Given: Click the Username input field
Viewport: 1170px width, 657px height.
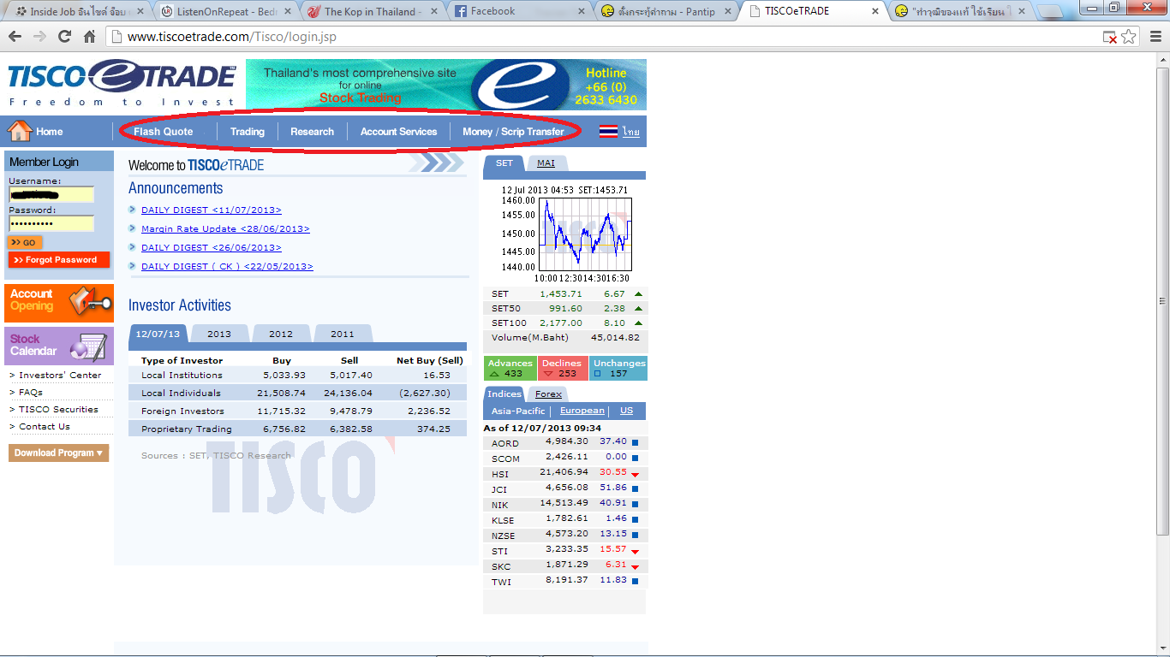Looking at the screenshot, I should (x=51, y=195).
